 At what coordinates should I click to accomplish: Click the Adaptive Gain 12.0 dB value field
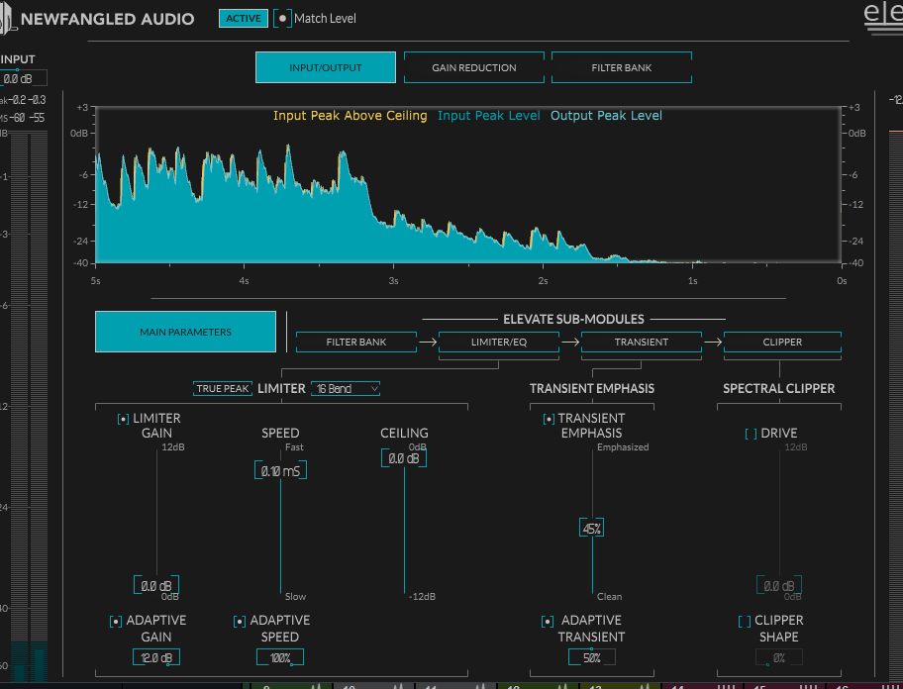pyautogui.click(x=156, y=657)
